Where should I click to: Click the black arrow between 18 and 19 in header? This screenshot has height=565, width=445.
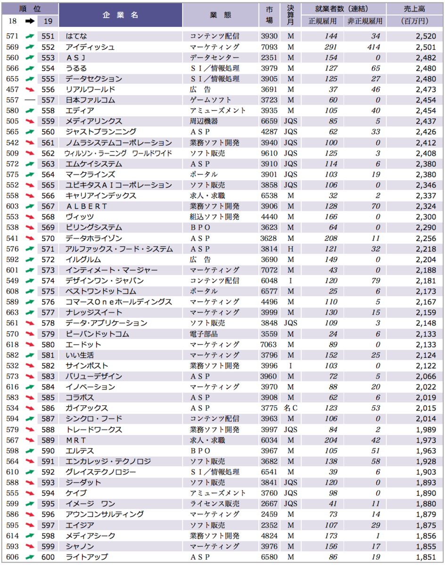[30, 21]
